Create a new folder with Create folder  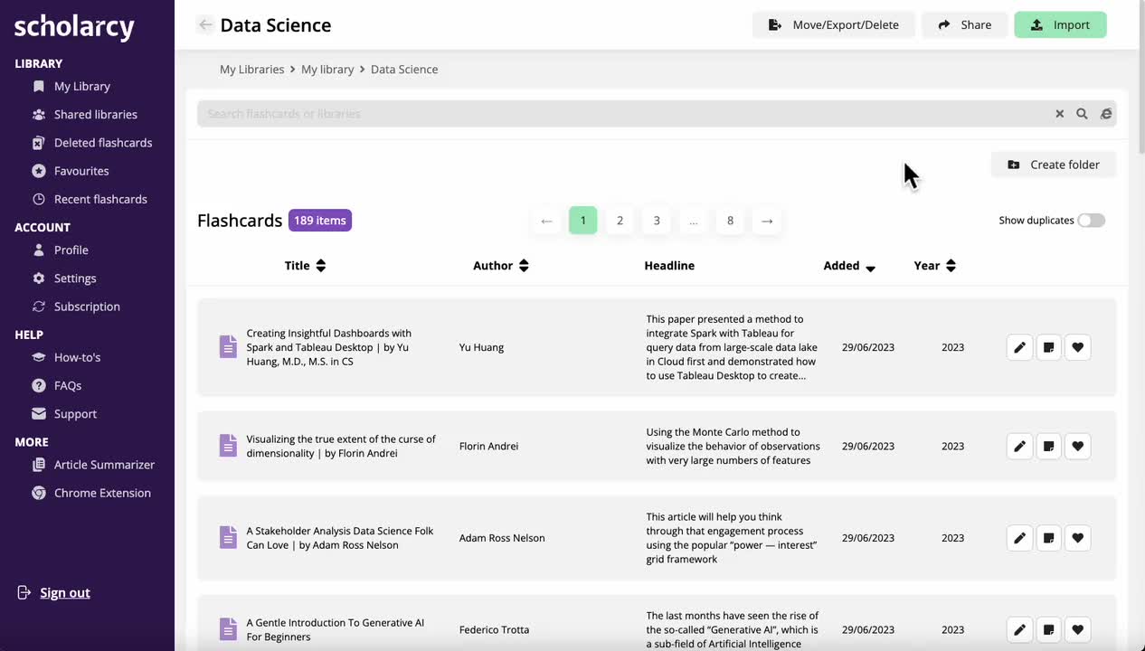click(x=1053, y=165)
